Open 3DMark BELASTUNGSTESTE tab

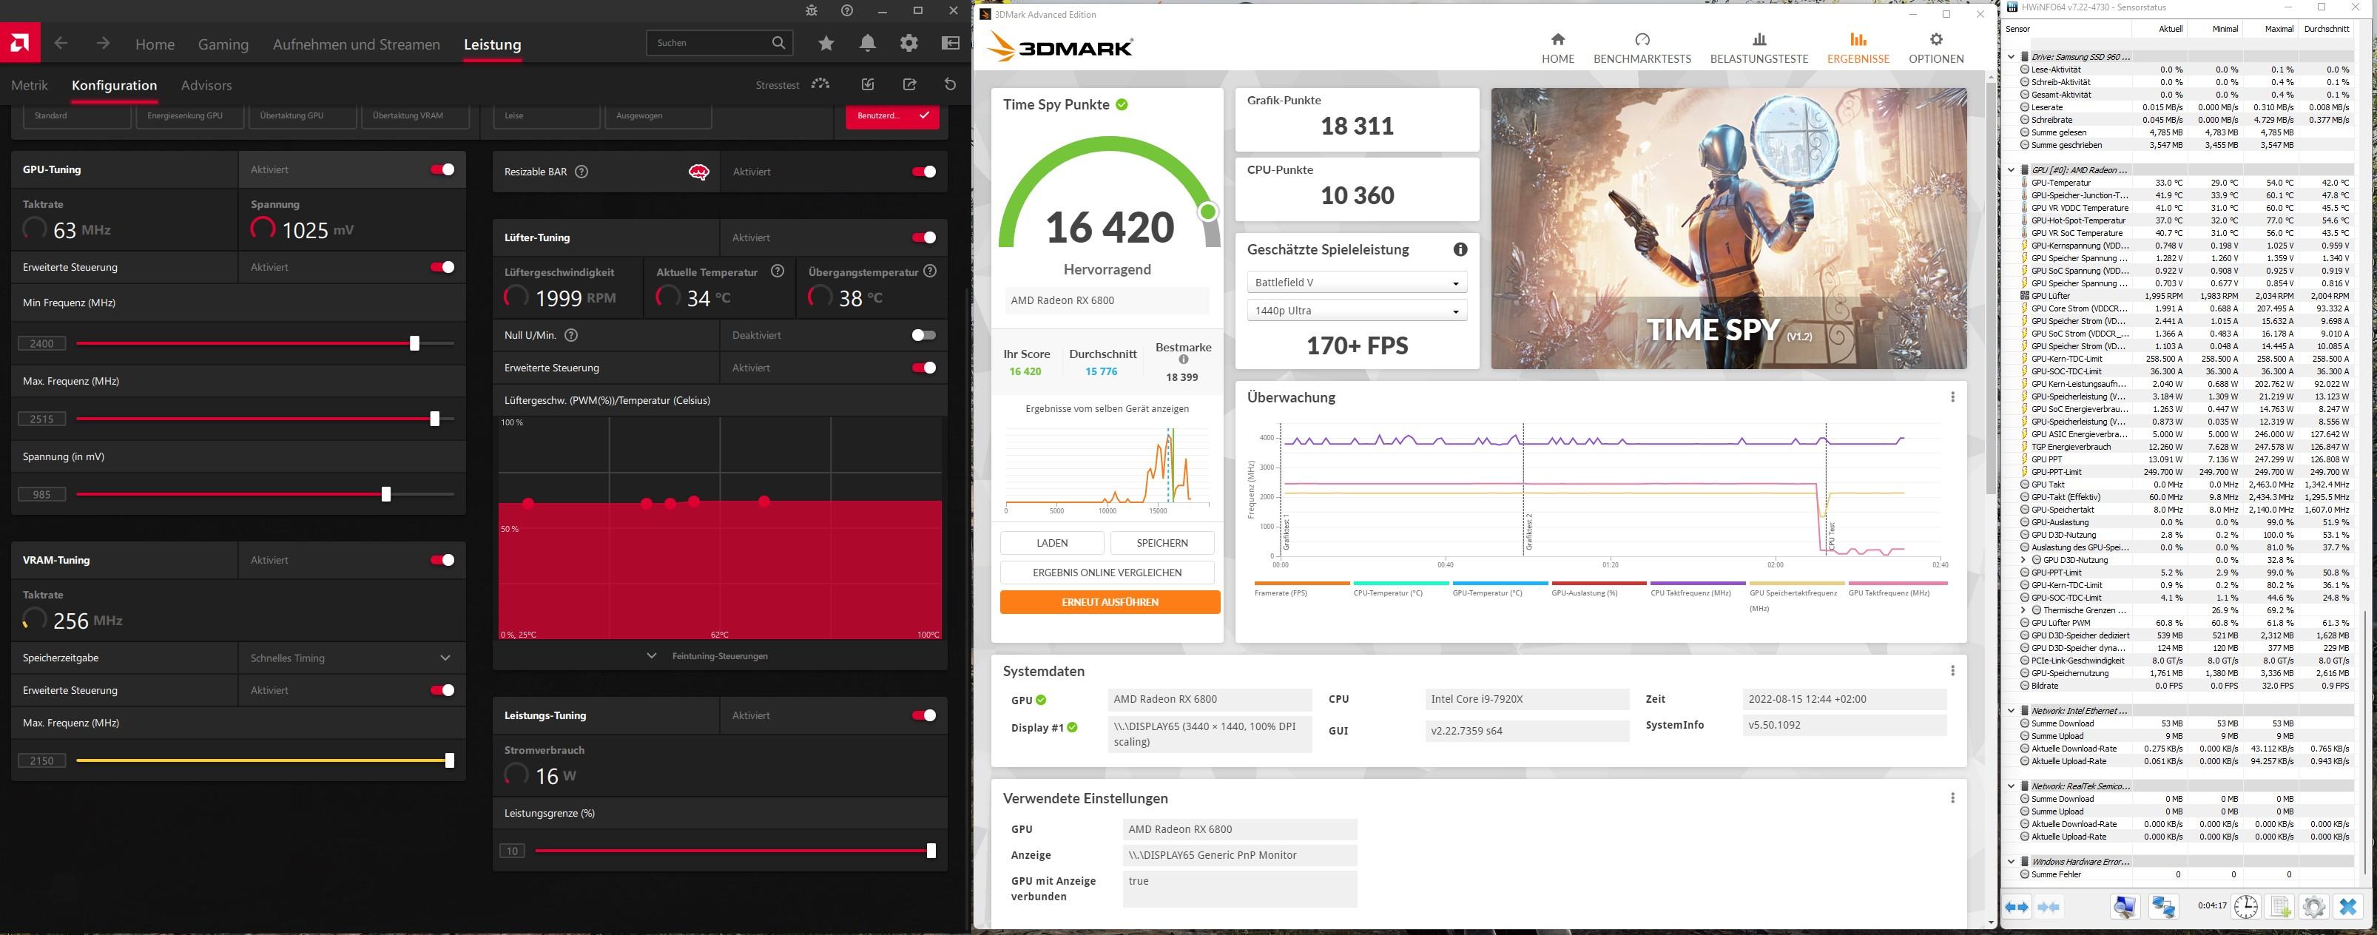tap(1760, 48)
